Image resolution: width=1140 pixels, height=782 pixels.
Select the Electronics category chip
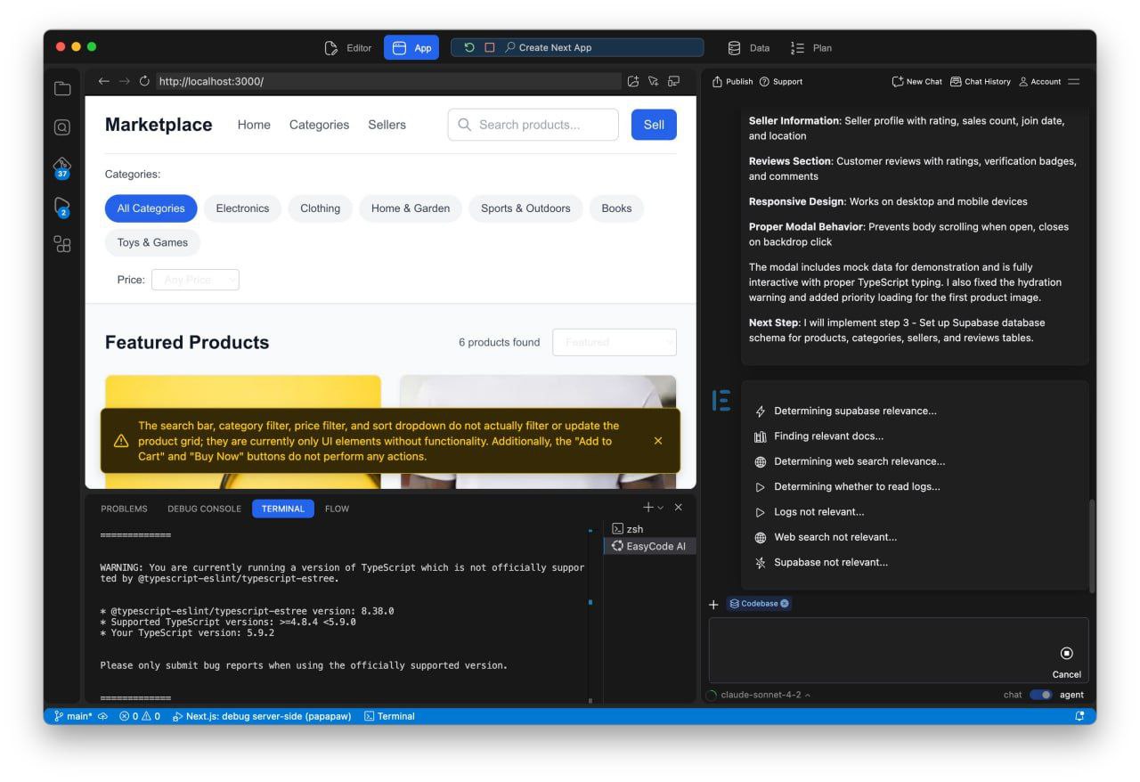[x=242, y=208]
